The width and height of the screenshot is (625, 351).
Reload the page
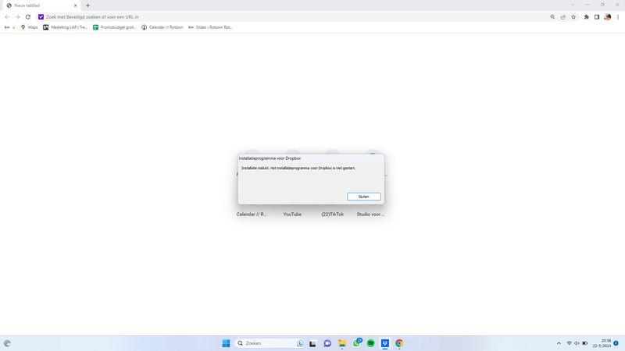28,17
